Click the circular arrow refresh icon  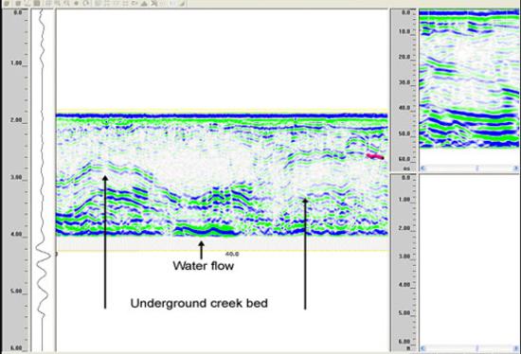pyautogui.click(x=86, y=4)
